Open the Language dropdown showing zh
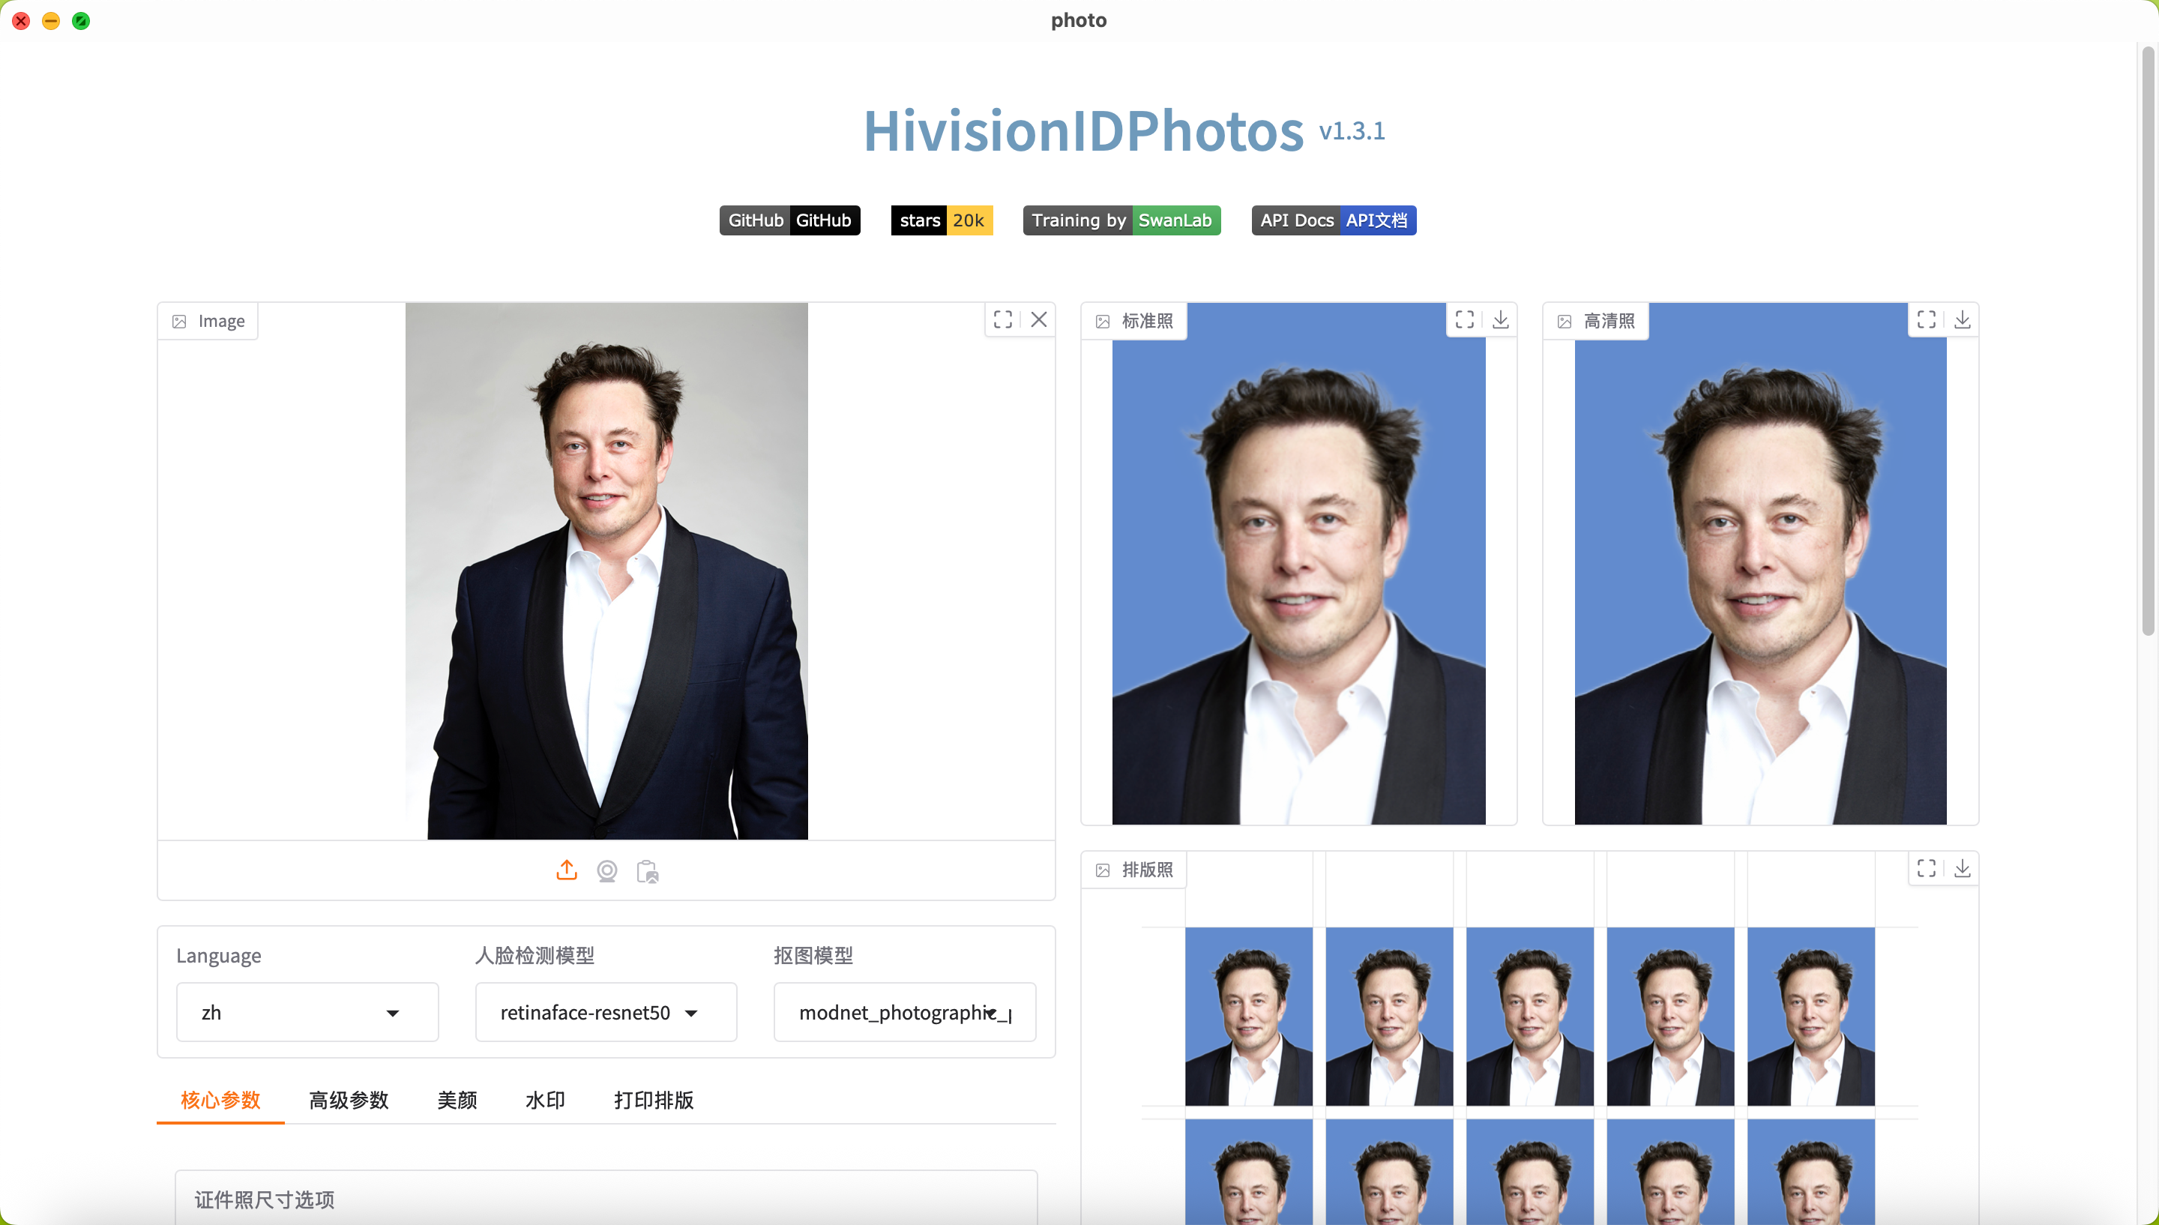Screen dimensions: 2159x1225 pyautogui.click(x=307, y=1012)
